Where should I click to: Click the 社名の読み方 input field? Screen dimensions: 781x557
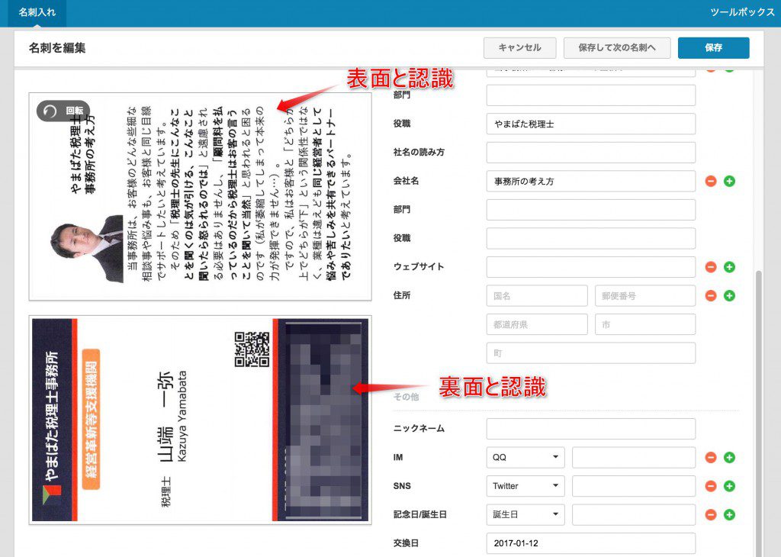coord(591,153)
